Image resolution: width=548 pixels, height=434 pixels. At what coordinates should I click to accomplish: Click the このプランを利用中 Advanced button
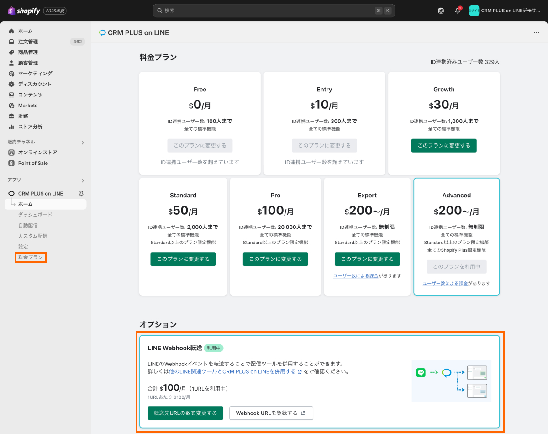457,266
